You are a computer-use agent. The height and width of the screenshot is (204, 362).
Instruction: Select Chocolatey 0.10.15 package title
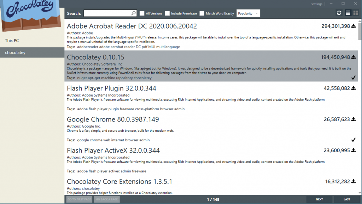point(95,57)
